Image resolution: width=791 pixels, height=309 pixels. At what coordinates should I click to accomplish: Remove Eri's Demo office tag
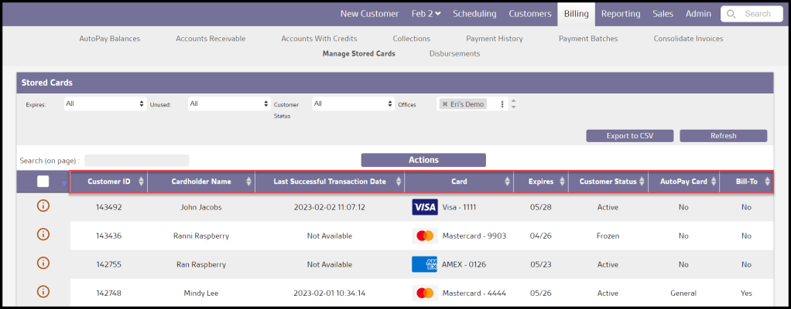[x=445, y=104]
